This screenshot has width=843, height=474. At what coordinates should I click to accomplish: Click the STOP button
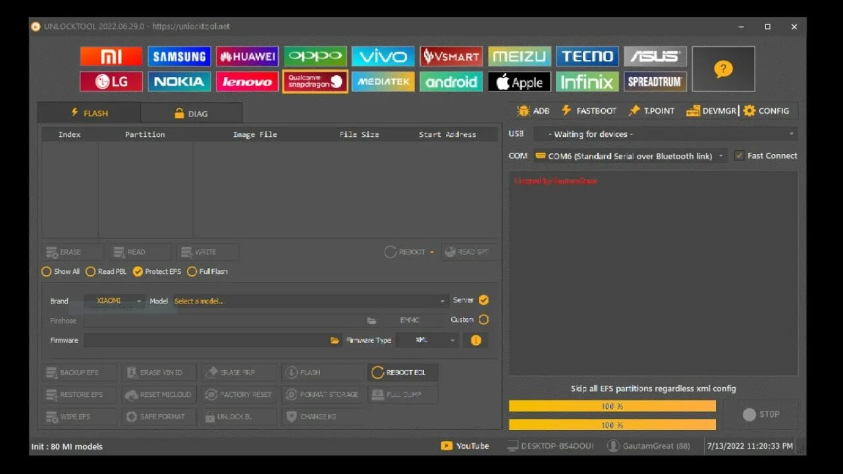tap(761, 414)
